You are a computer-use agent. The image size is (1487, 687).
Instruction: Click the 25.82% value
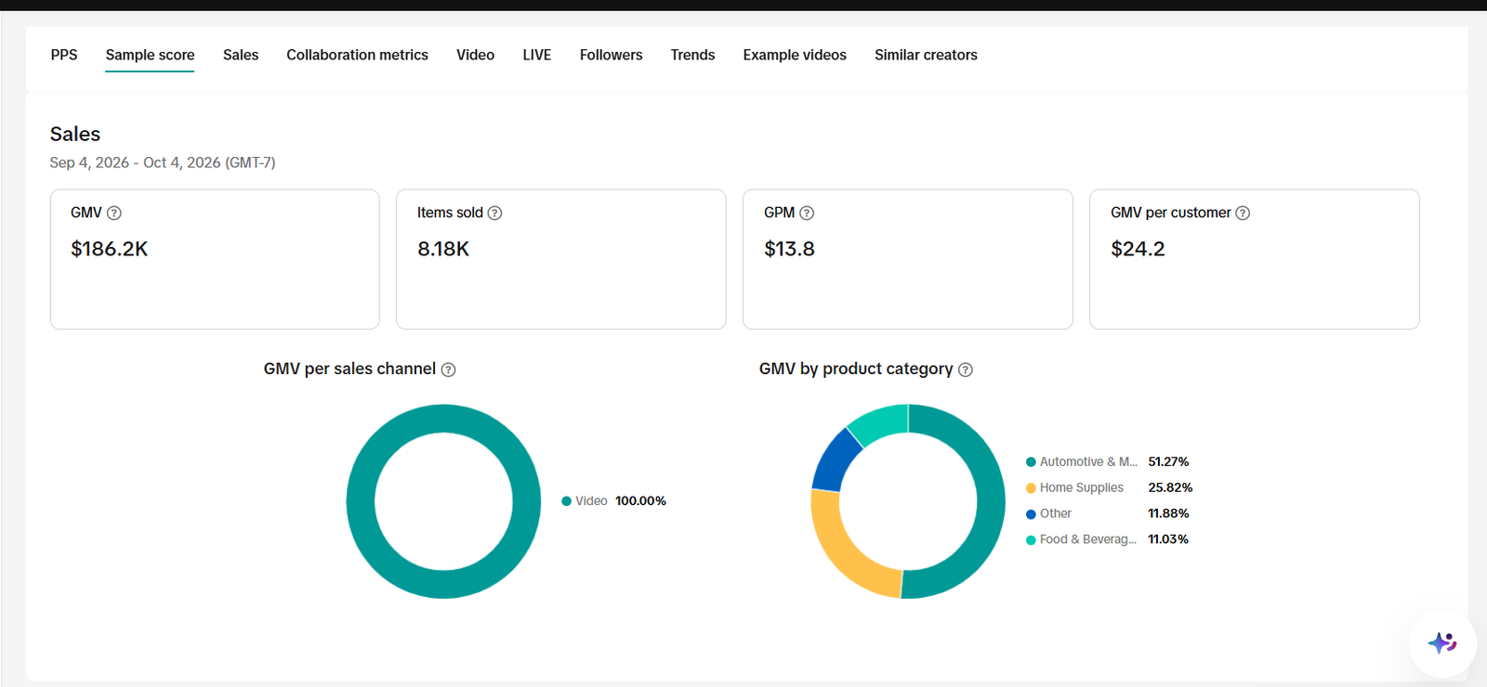pos(1170,487)
